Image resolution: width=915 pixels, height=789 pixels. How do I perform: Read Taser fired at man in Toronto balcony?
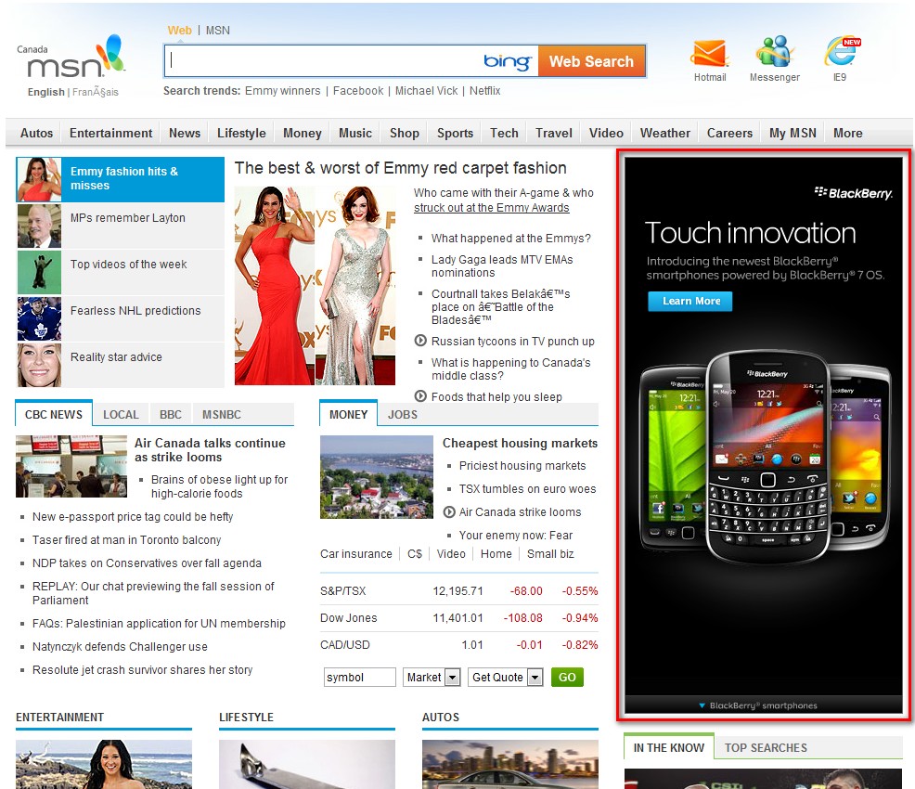pos(126,540)
